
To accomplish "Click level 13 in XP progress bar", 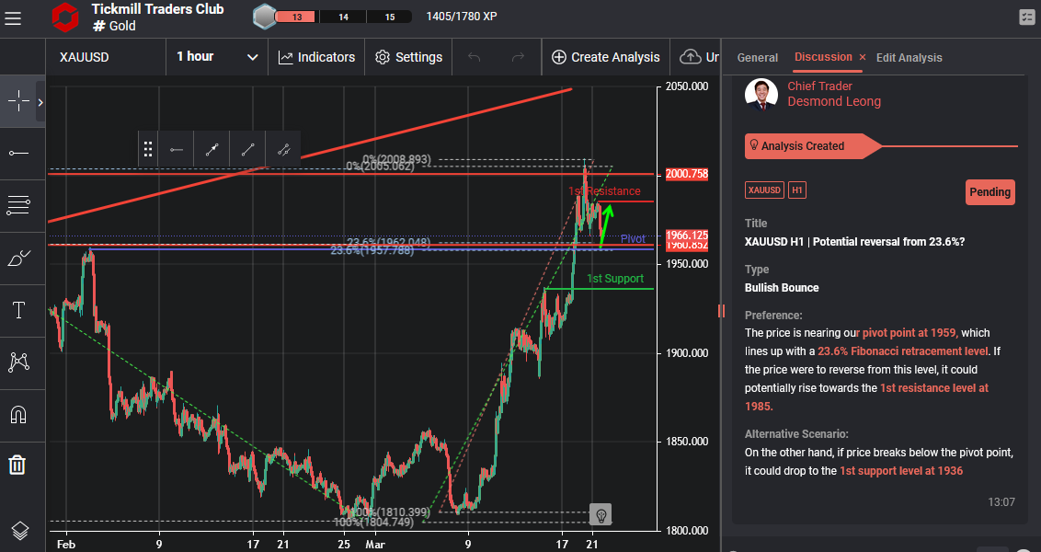I will pos(297,17).
